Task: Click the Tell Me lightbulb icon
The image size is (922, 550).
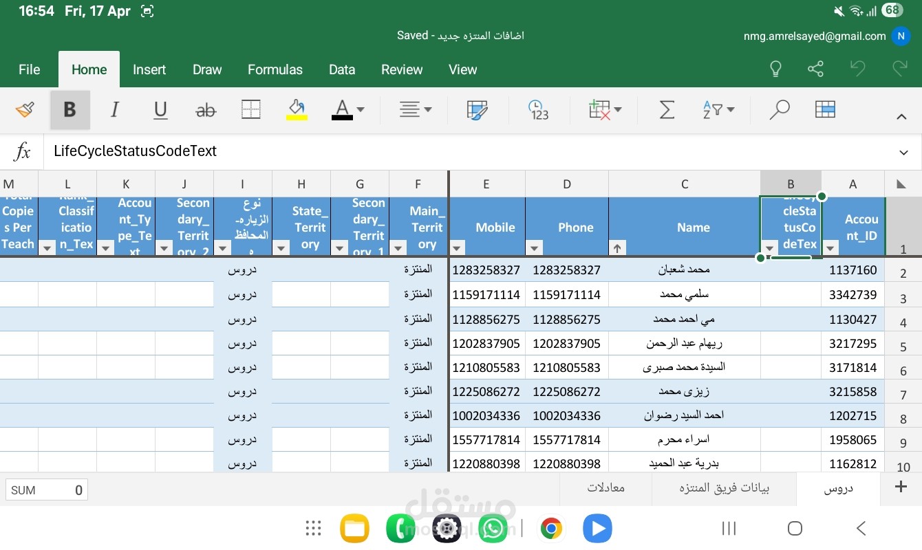Action: pos(775,69)
